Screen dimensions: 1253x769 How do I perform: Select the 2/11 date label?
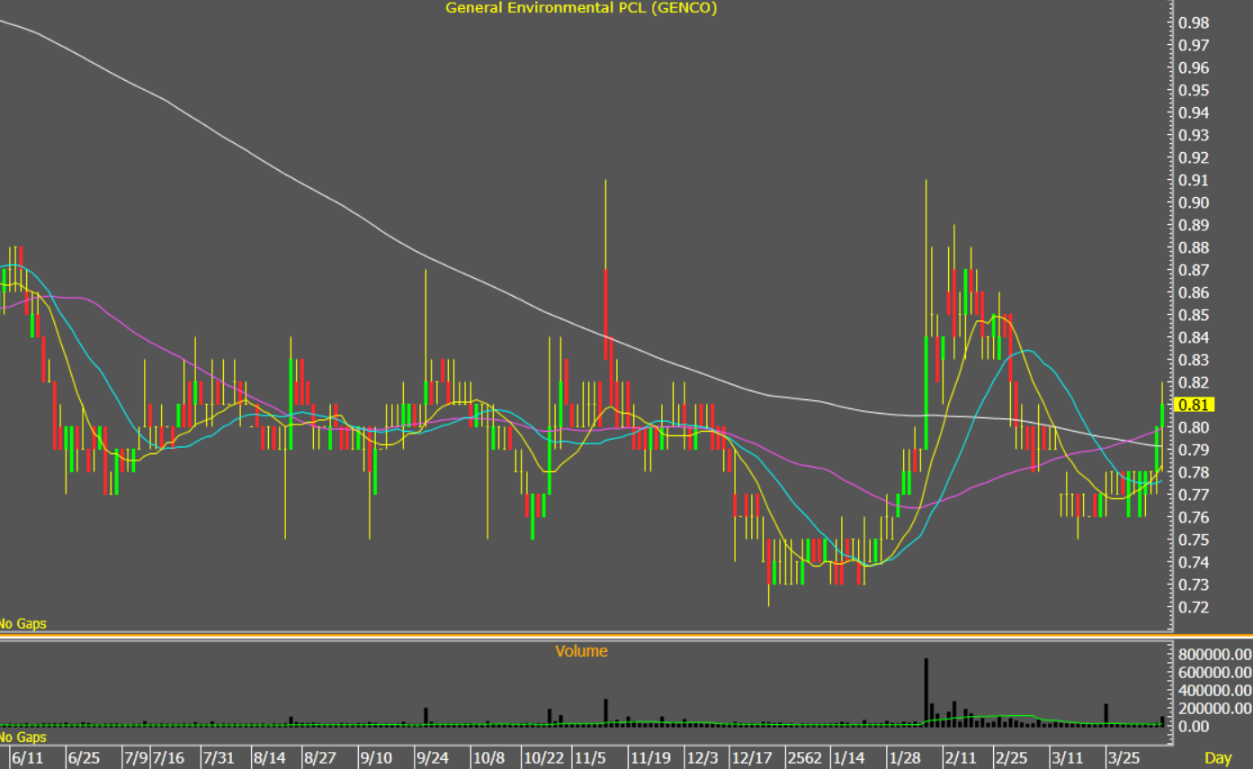pyautogui.click(x=961, y=757)
